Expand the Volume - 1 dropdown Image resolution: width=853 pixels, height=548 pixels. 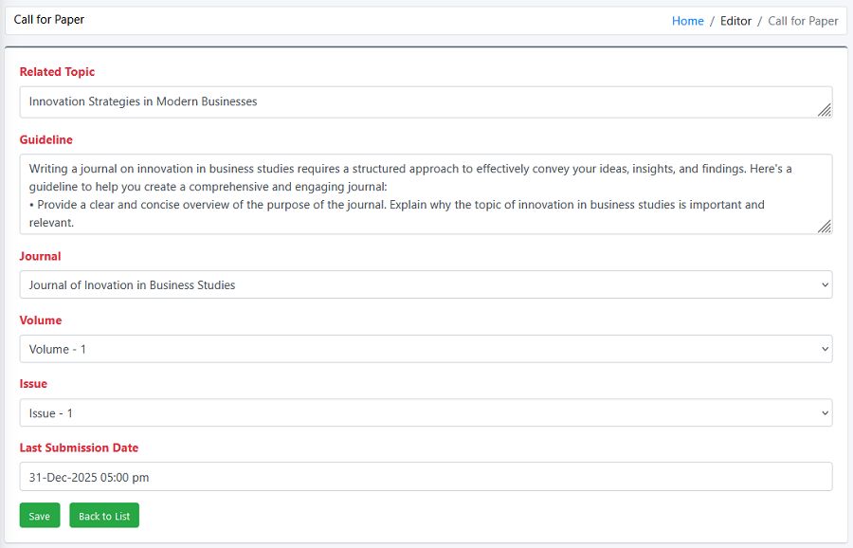point(426,349)
